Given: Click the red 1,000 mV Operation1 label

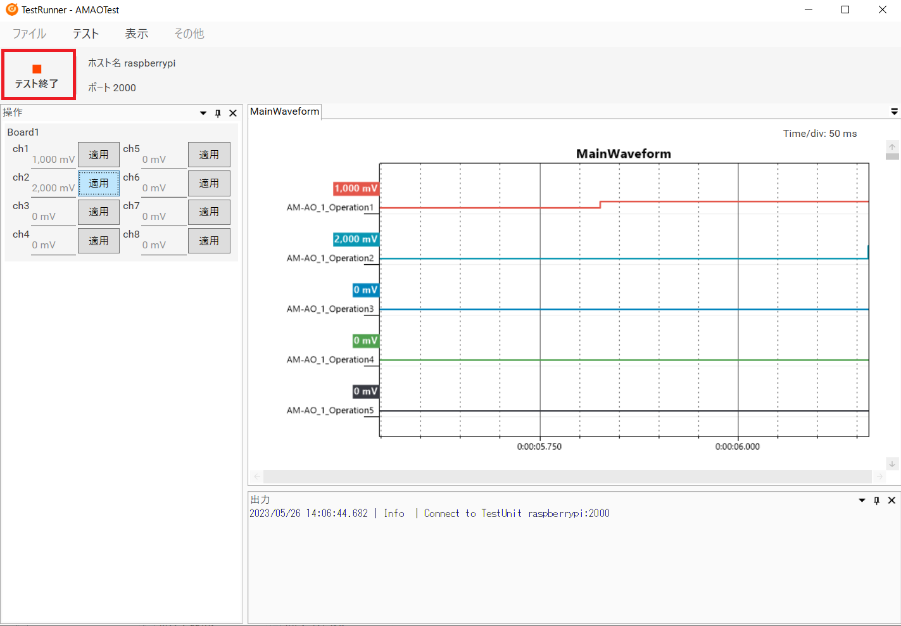Looking at the screenshot, I should click(356, 188).
